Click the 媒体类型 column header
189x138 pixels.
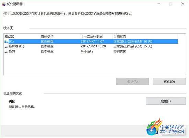tap(47, 36)
